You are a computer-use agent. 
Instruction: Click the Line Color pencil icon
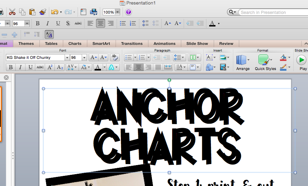(283, 68)
